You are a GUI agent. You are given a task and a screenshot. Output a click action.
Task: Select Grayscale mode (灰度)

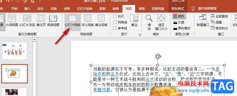[179, 22]
